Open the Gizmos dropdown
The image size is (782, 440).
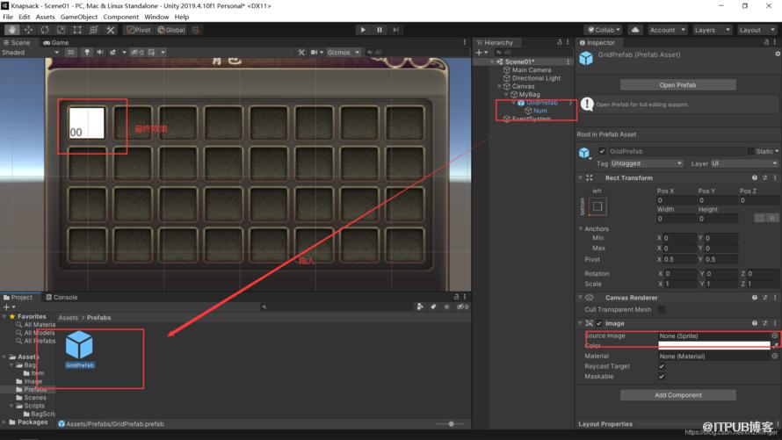click(344, 53)
